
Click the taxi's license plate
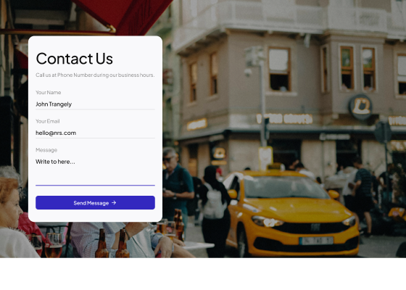316,241
